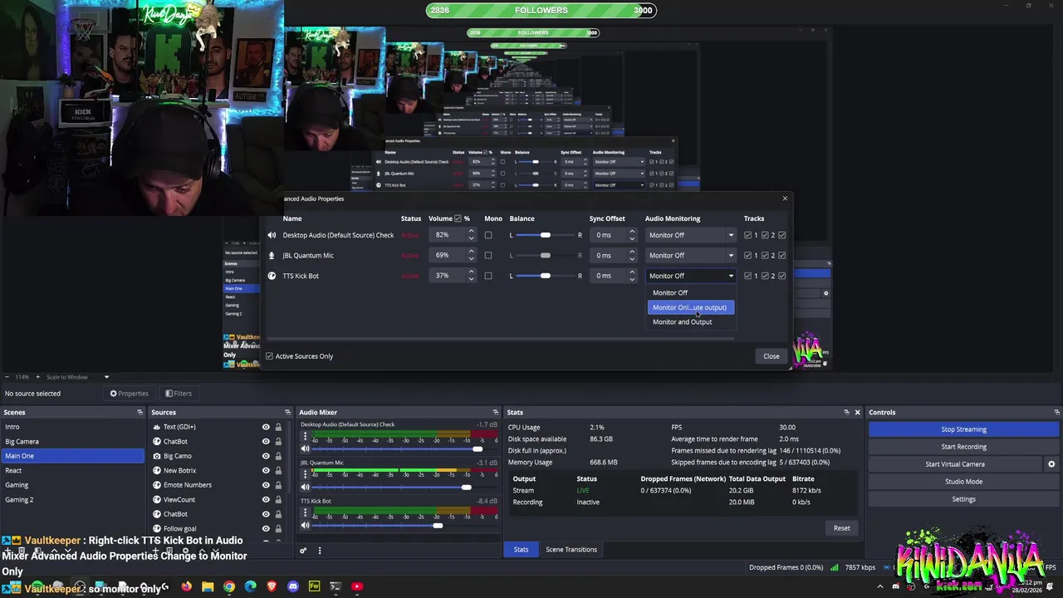Reset the Stats counters

tap(841, 528)
